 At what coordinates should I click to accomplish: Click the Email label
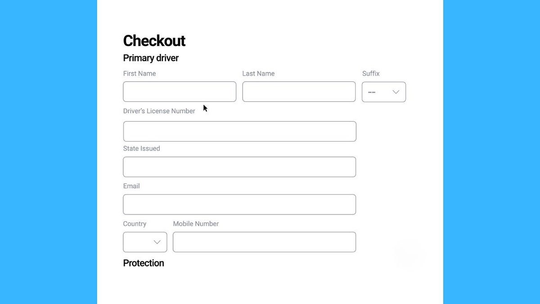click(x=131, y=186)
